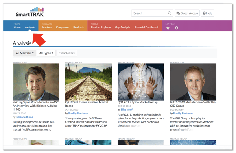Click Clear Filters

[67, 53]
